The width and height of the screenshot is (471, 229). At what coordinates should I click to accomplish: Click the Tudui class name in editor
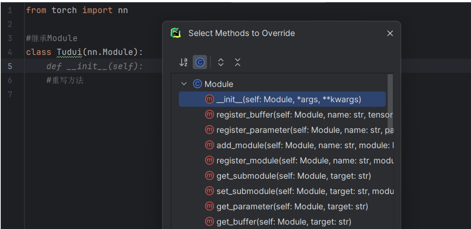click(69, 52)
